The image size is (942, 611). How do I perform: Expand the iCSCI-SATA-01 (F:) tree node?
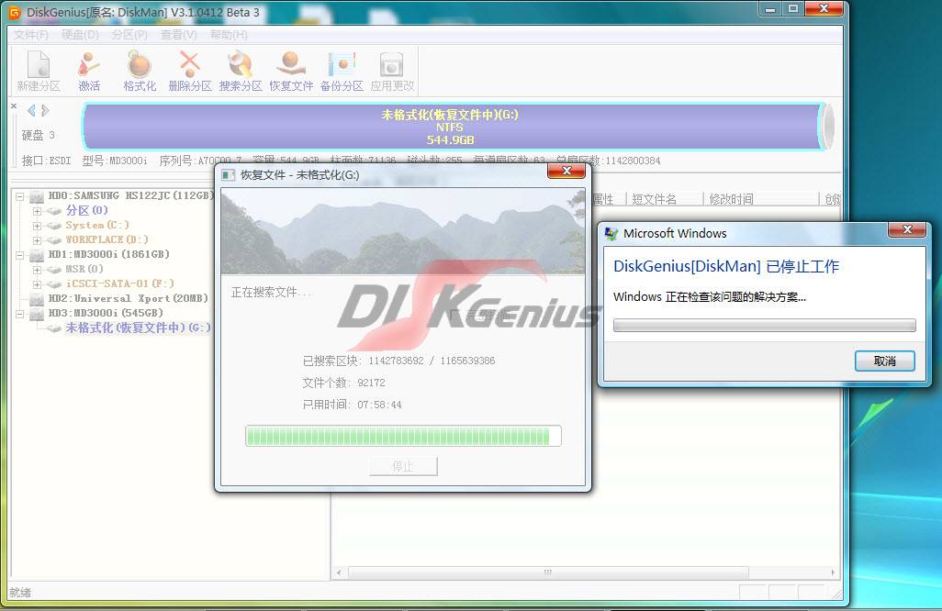[37, 284]
